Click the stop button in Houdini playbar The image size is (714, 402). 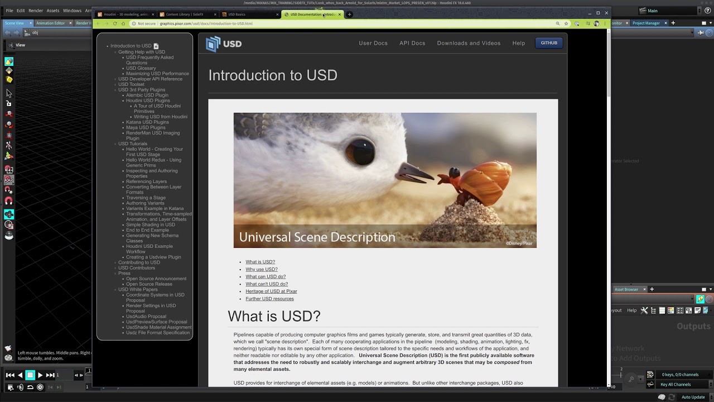(30, 375)
